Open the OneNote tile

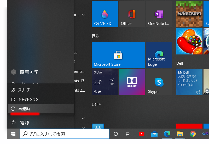159,14
